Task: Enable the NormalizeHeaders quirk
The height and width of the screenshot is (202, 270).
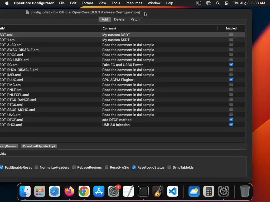Action: pyautogui.click(x=36, y=167)
